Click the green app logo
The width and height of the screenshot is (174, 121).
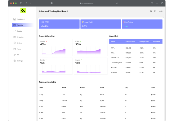(x=23, y=11)
